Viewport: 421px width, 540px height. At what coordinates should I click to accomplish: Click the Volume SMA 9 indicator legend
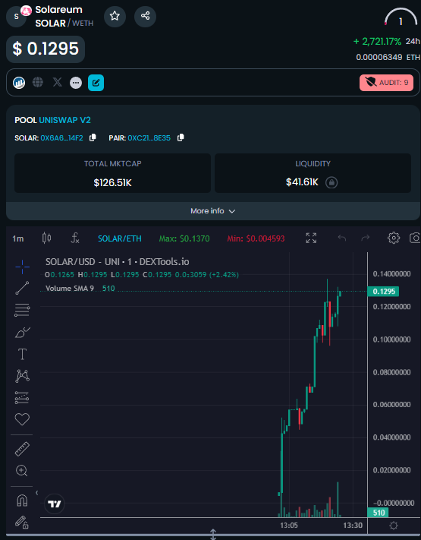coord(80,289)
